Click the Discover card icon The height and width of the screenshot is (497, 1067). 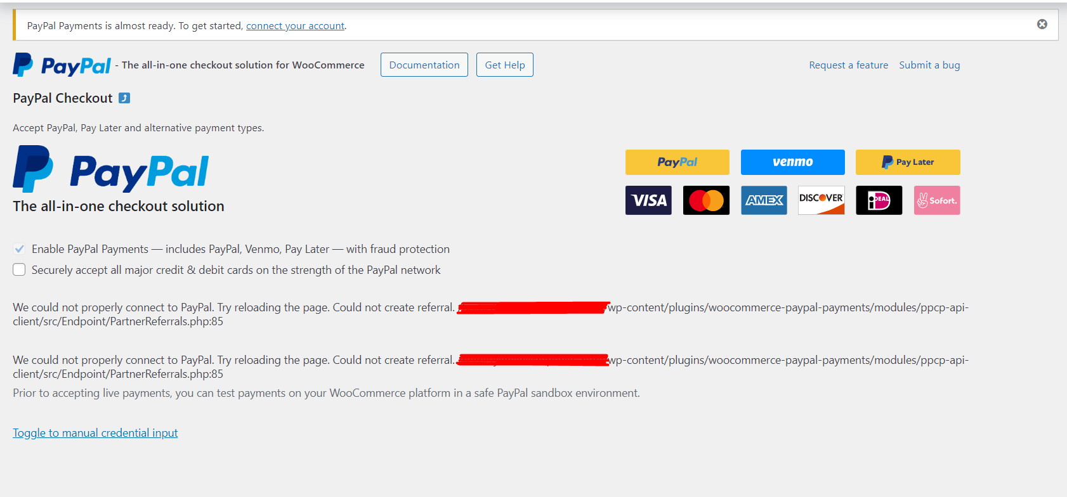pos(822,200)
